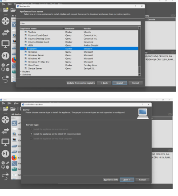The height and width of the screenshot is (196, 178).
Task: Add a link cable icon, lower screenshot
Action: pyautogui.click(x=5, y=176)
